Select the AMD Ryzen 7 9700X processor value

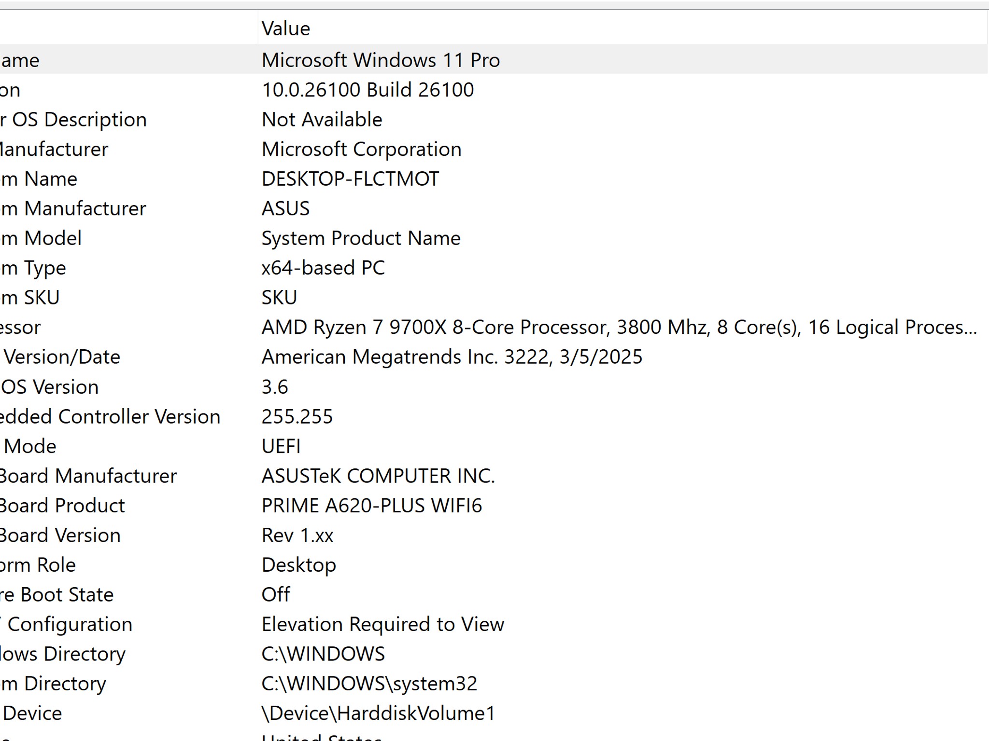(x=619, y=327)
